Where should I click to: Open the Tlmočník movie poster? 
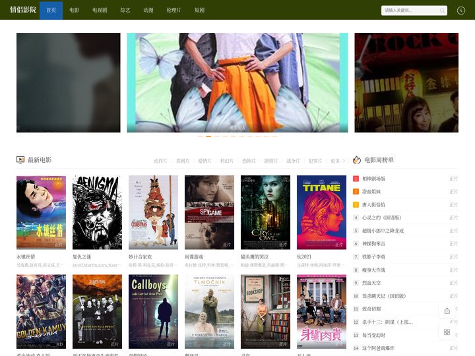pos(209,311)
